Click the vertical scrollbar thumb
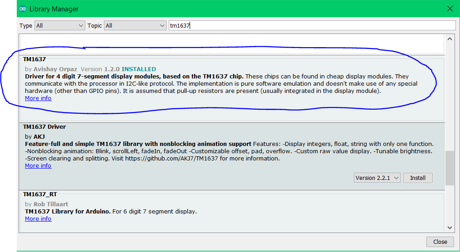460x252 pixels. (x=450, y=168)
